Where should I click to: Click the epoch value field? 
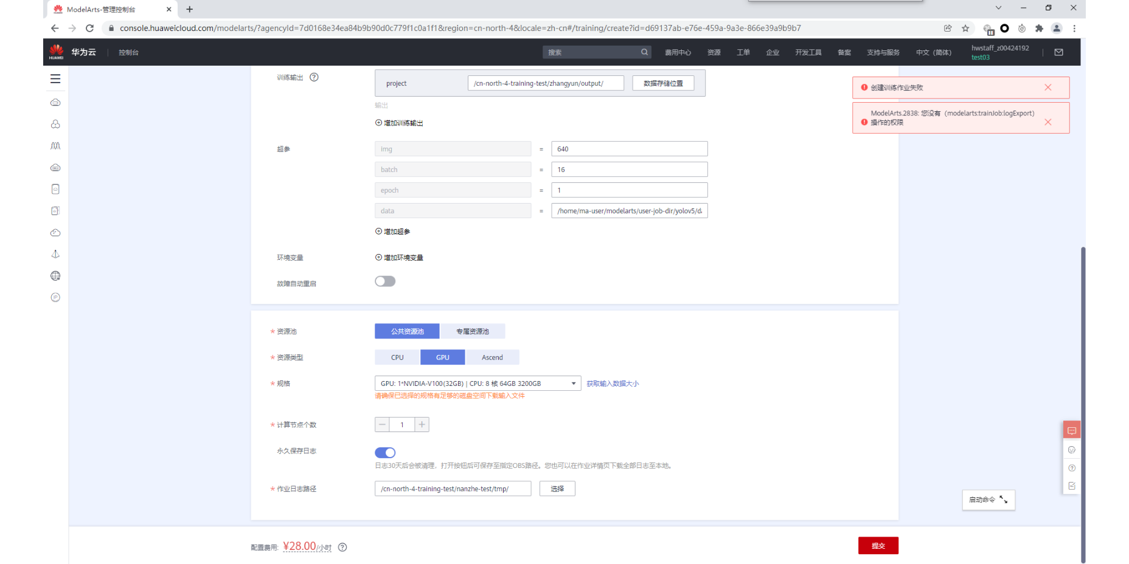630,190
